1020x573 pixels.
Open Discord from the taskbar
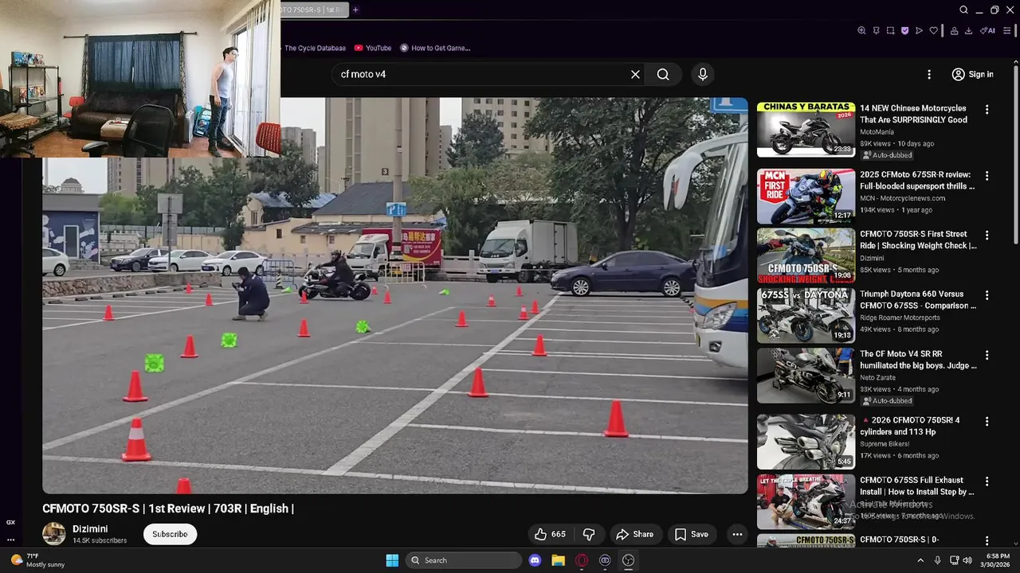pos(535,560)
